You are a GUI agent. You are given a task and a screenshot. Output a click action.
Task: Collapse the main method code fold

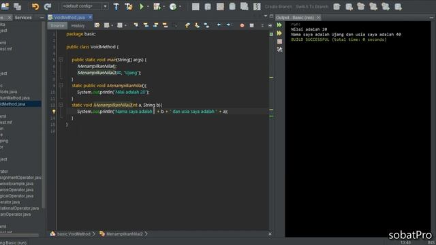61,59
